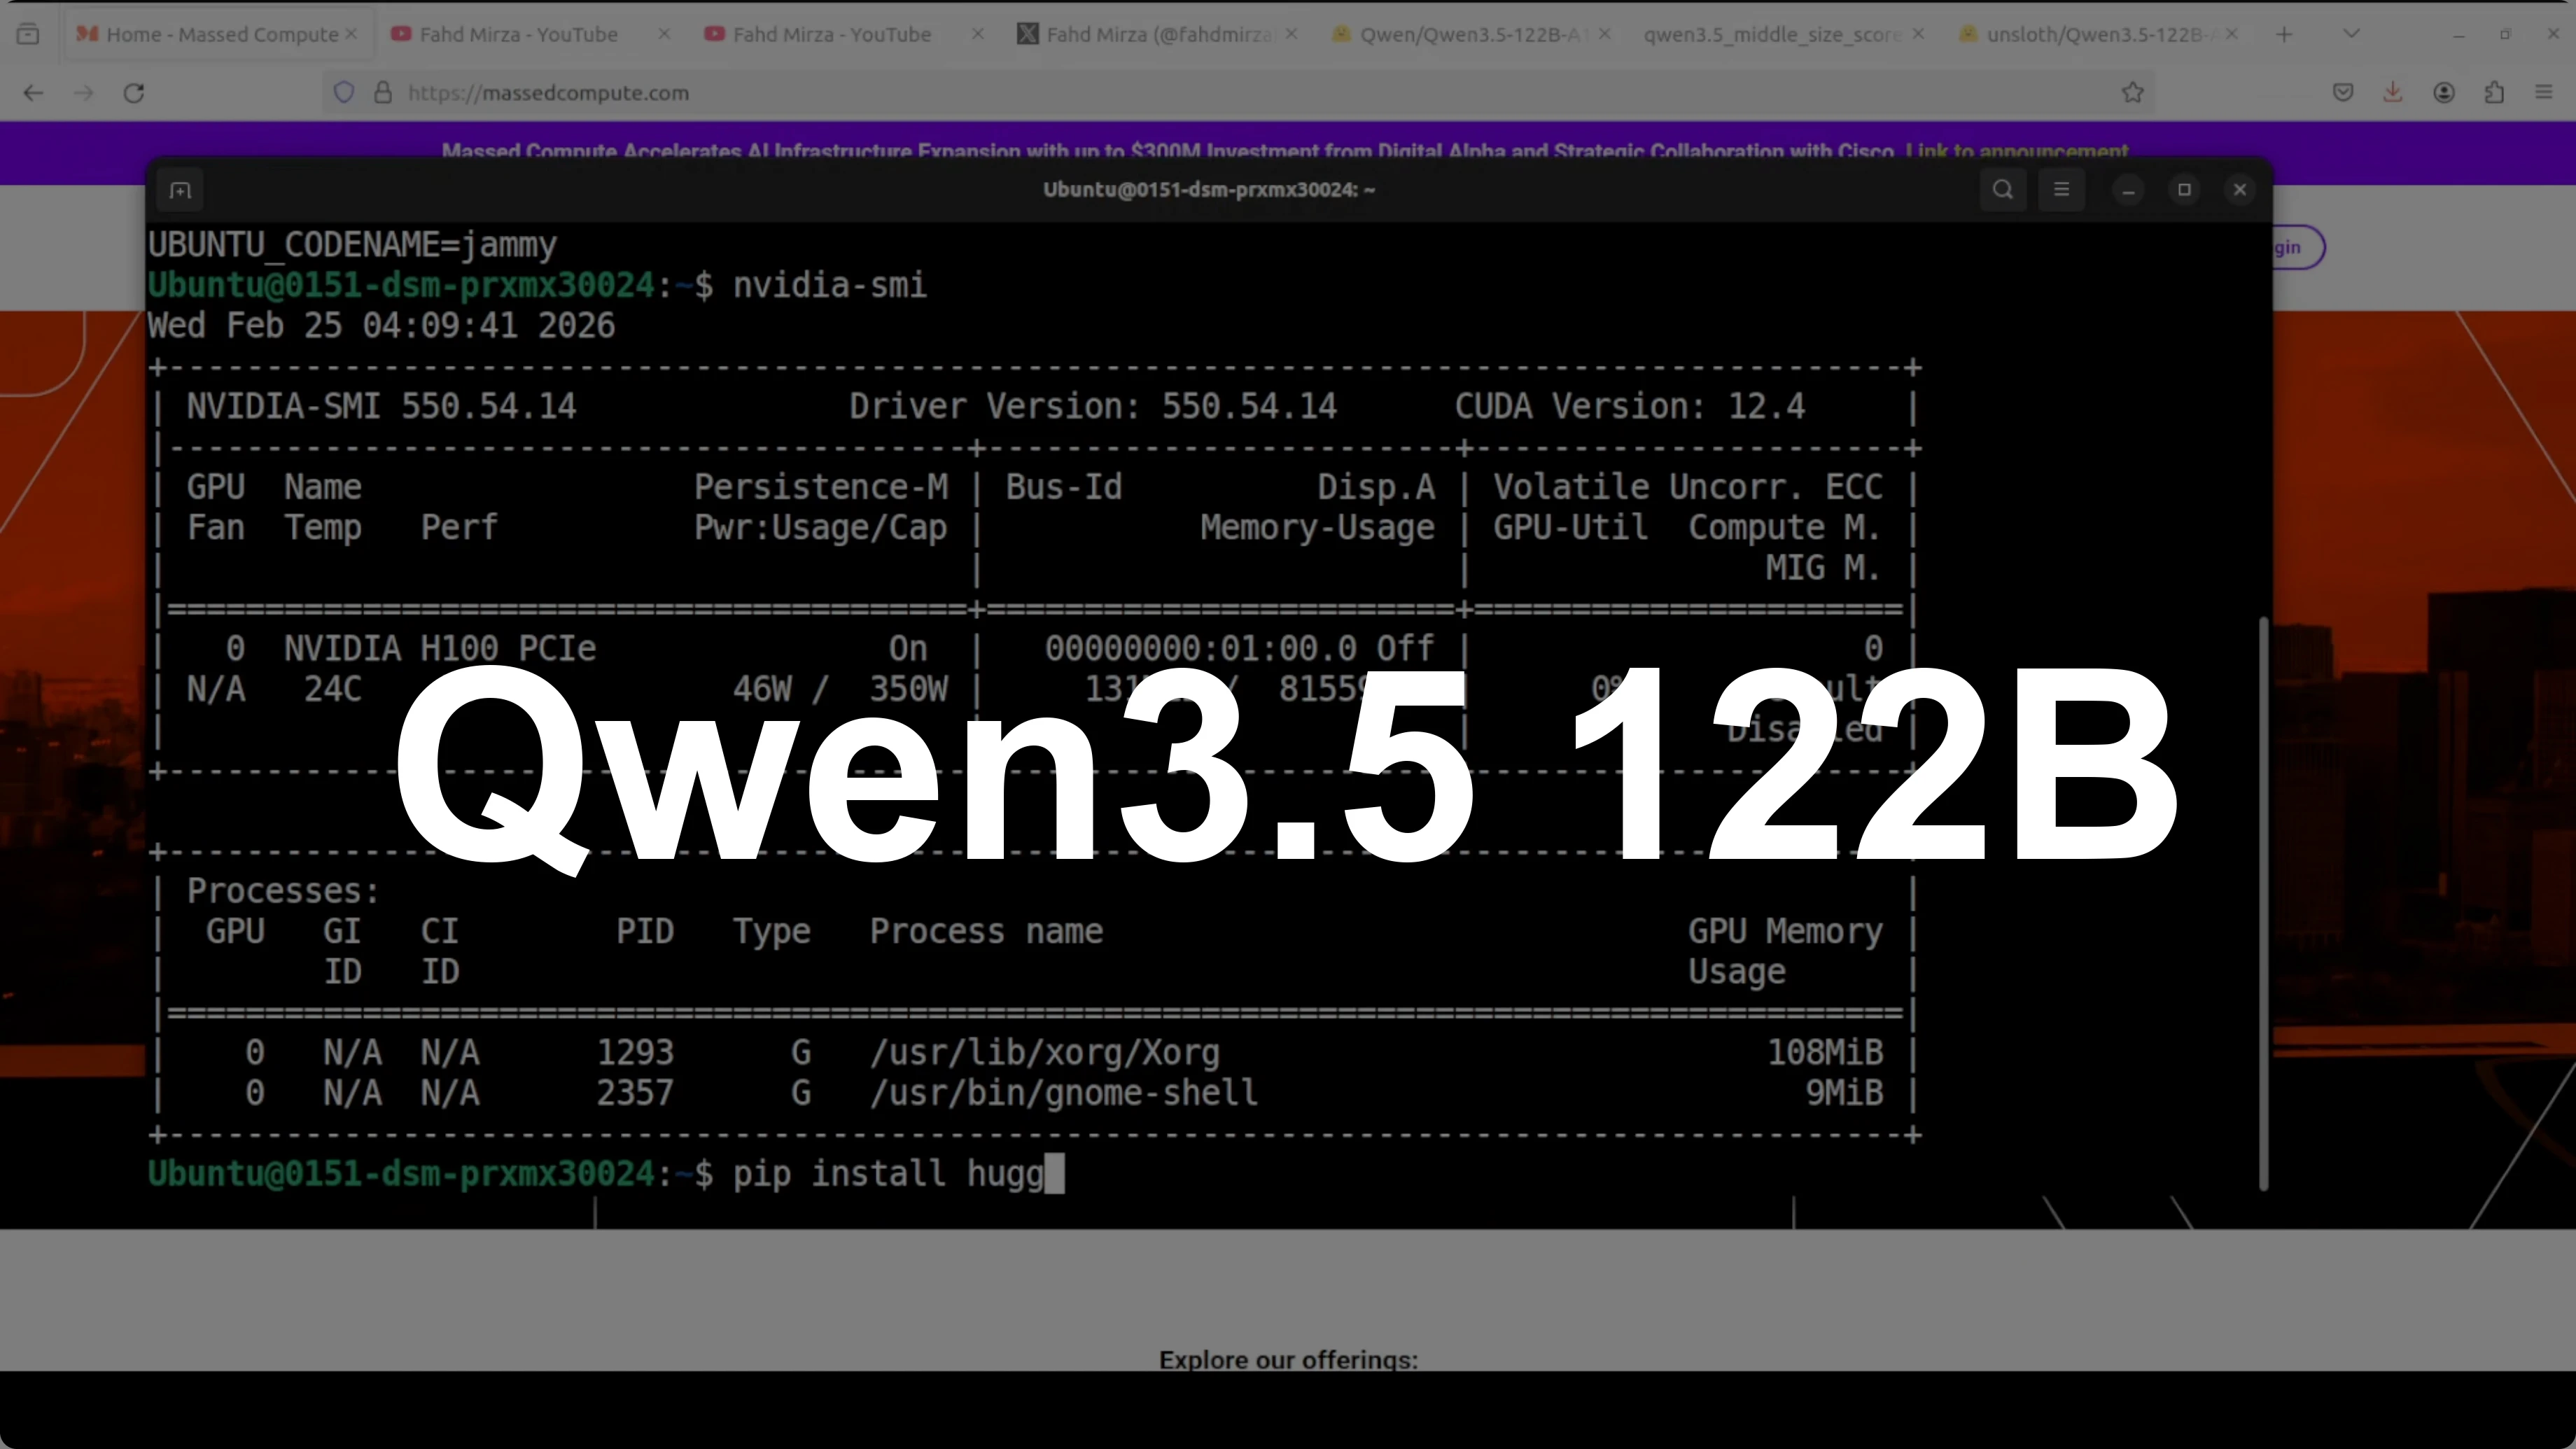Viewport: 2576px width, 1449px height.
Task: Toggle tracking protection via the shield icon
Action: tap(344, 92)
